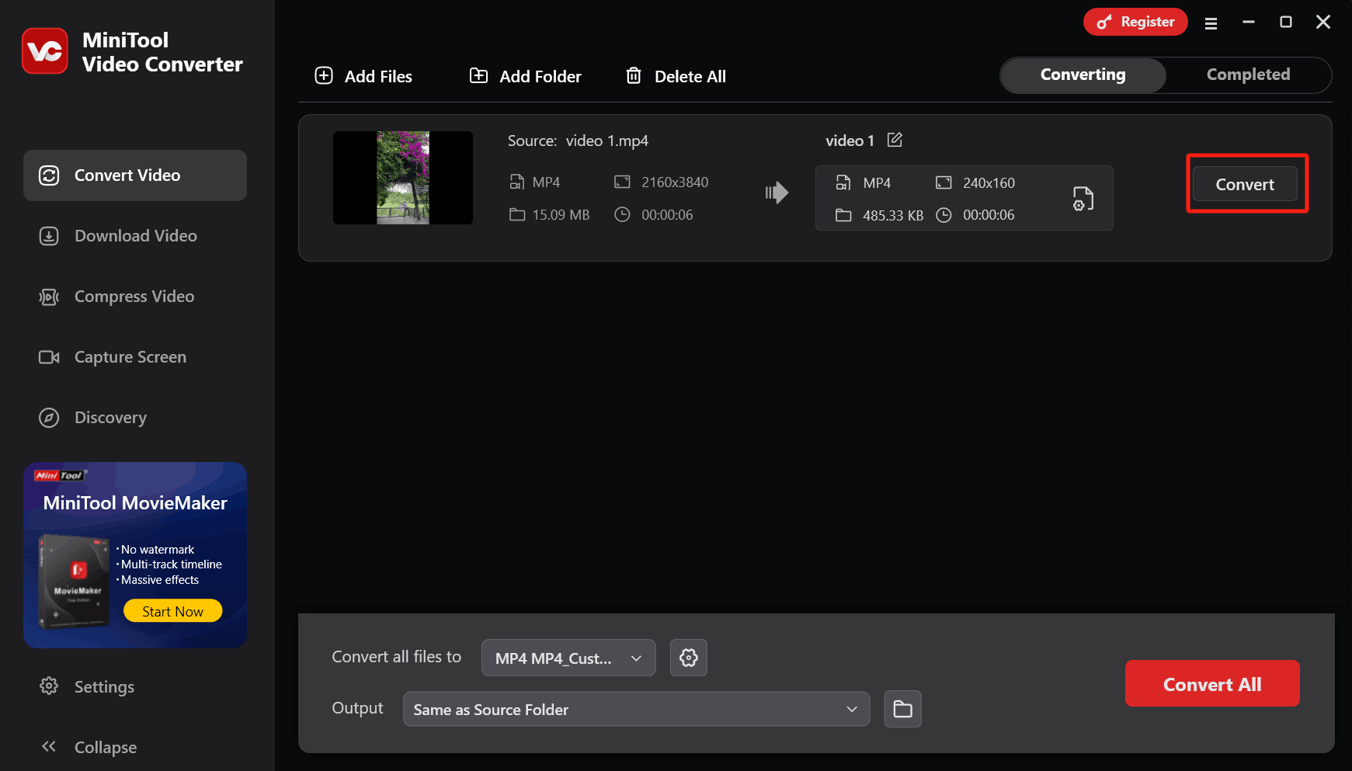Click the Settings gear icon in sidebar

coord(49,686)
